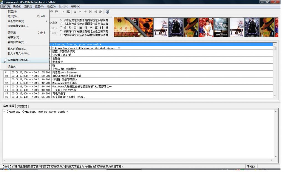Click the fast-forward double-arrow toolbar icon

pos(100,12)
